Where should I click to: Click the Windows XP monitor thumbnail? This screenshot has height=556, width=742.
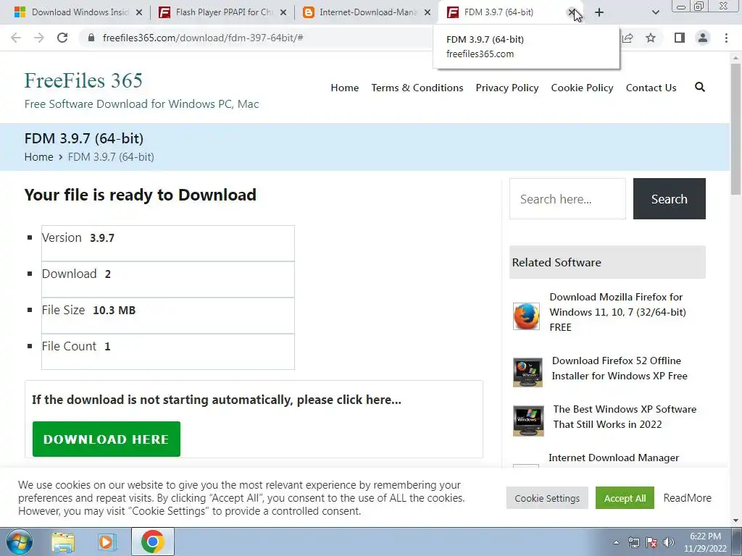point(528,421)
